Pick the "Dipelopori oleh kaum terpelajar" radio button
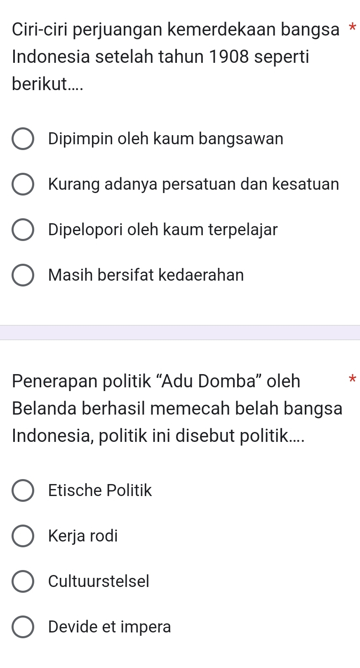Viewport: 360px width, 668px height. pyautogui.click(x=23, y=230)
